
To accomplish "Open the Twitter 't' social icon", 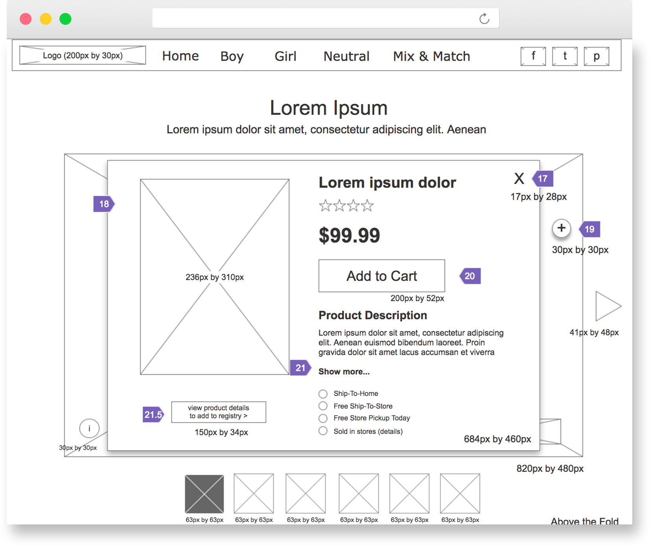I will 565,56.
